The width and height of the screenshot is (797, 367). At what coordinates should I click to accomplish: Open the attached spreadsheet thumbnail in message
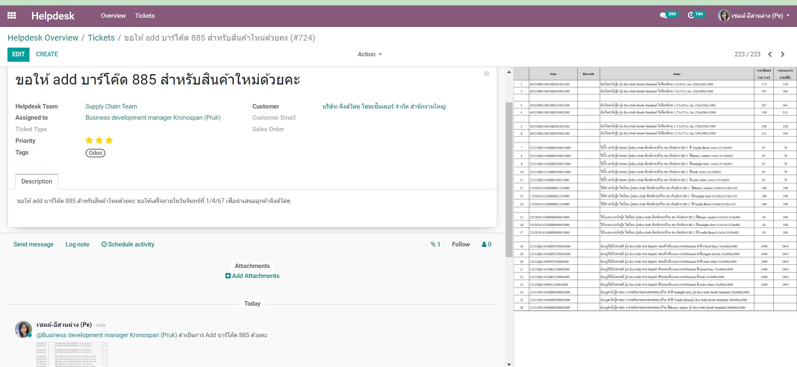coord(72,355)
